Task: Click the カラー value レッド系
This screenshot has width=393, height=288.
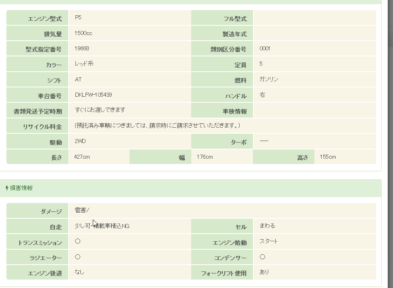Action: 84,64
